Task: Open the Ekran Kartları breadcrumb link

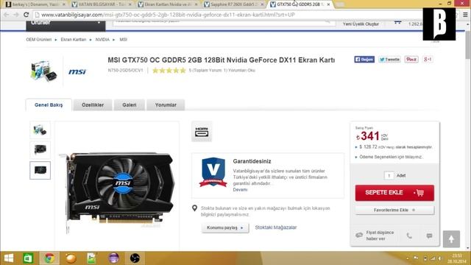Action: (x=74, y=39)
